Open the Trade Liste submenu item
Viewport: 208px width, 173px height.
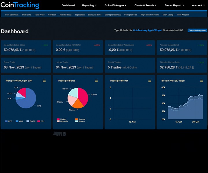click(x=26, y=15)
